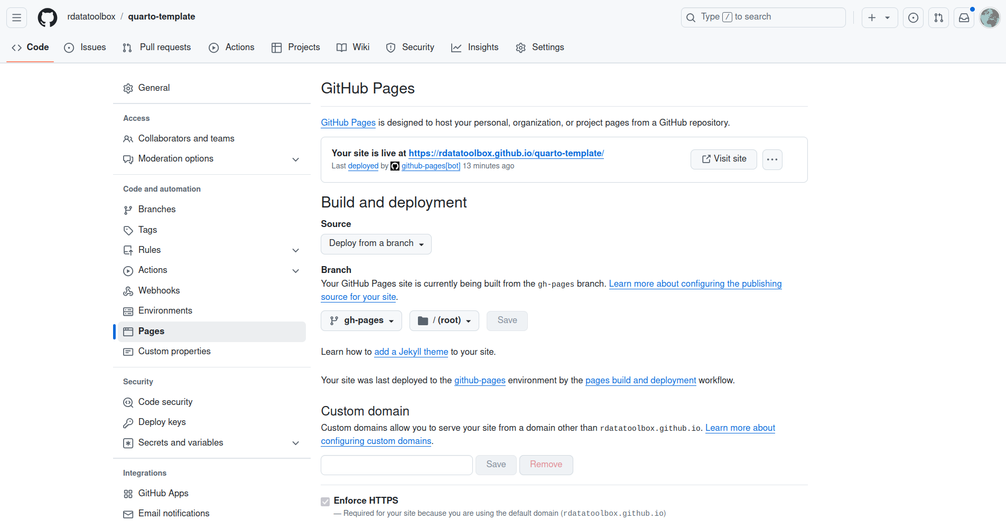The height and width of the screenshot is (529, 1006).
Task: Open the github-pages environment link
Action: [x=480, y=380]
